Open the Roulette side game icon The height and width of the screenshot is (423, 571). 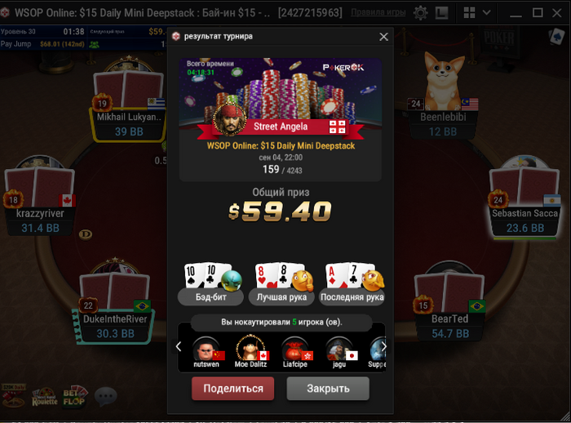tap(45, 397)
